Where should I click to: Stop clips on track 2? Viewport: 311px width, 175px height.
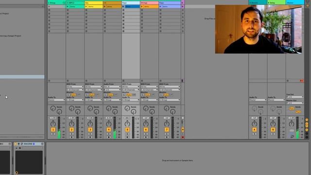(x=68, y=81)
